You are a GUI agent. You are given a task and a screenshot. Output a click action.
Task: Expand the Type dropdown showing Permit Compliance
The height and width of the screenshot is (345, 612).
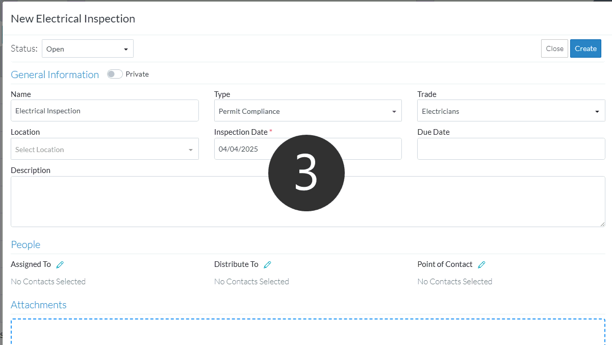pyautogui.click(x=308, y=111)
